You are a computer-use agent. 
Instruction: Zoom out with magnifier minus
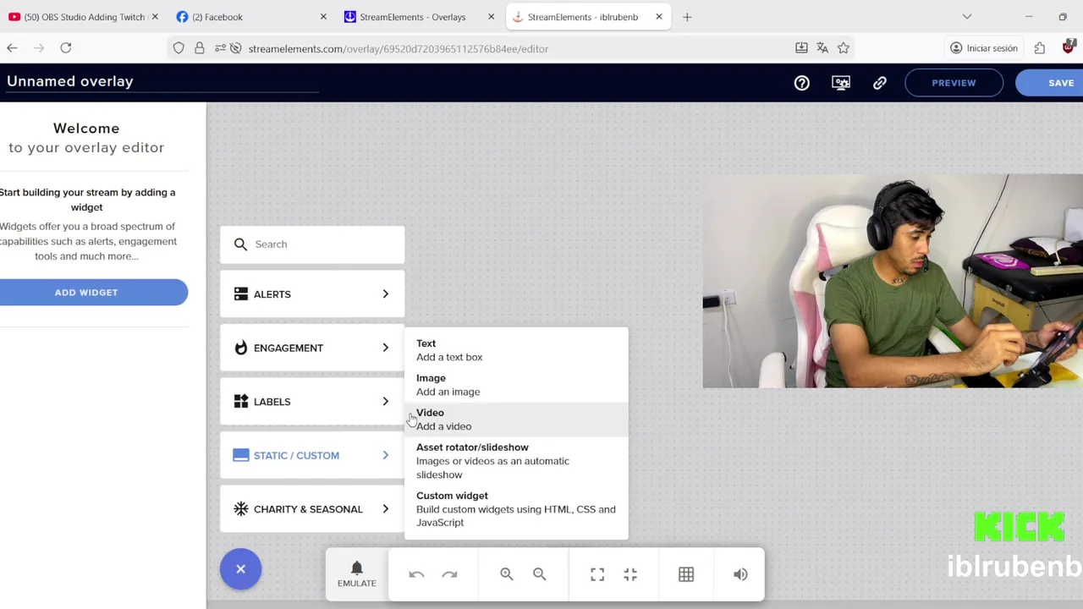click(x=539, y=574)
